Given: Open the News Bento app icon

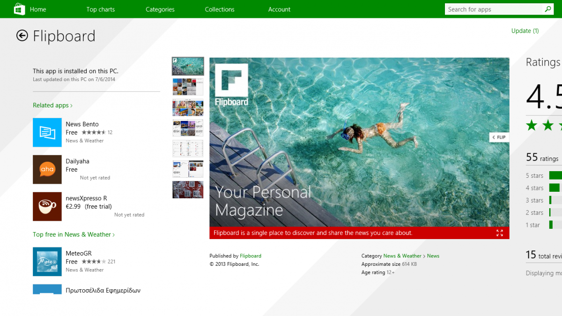Looking at the screenshot, I should click(47, 132).
